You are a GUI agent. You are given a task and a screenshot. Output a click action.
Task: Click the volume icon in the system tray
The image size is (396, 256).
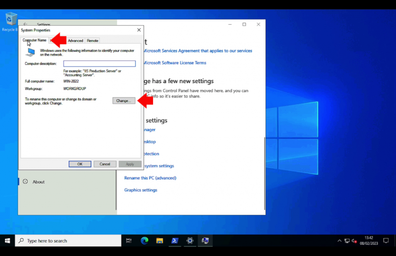[354, 241]
